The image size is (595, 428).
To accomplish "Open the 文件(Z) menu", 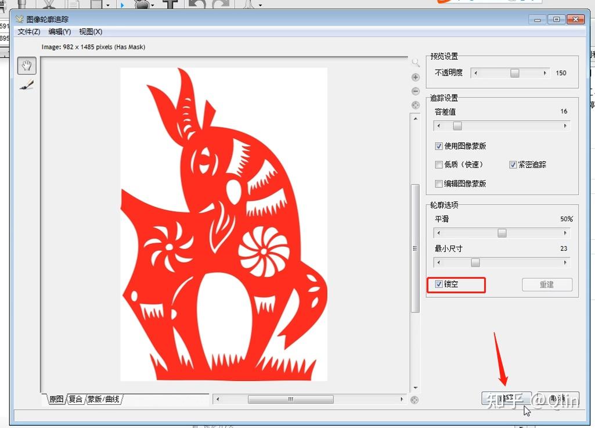I will tap(29, 32).
